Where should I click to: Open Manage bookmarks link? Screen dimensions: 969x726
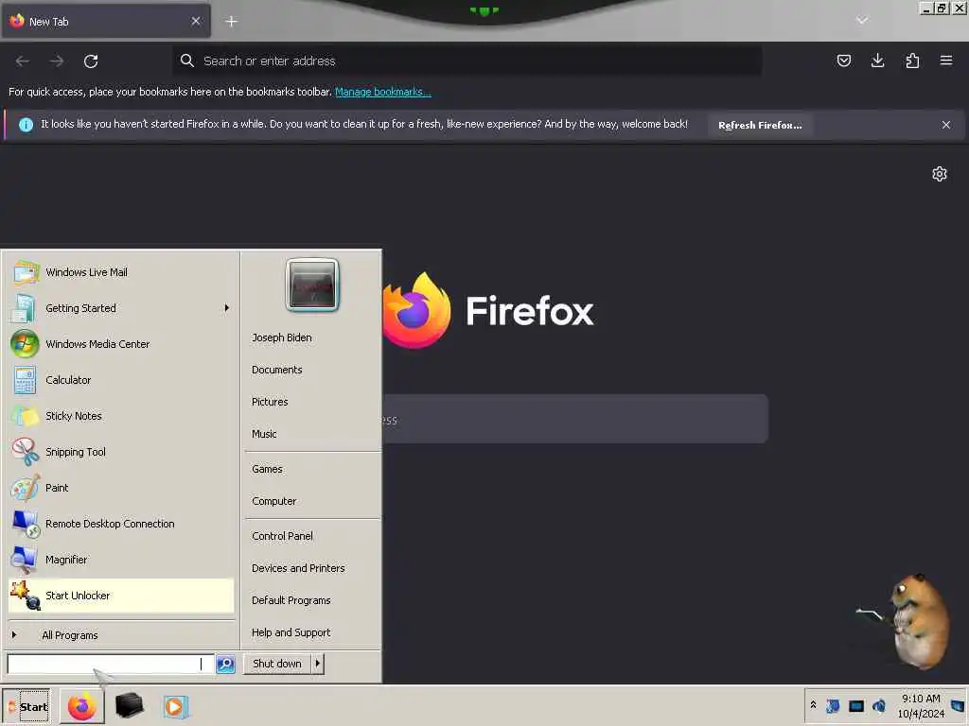pos(383,92)
